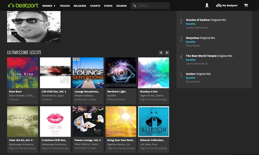
Task: Expand the Genres dropdown
Action: (x=49, y=6)
